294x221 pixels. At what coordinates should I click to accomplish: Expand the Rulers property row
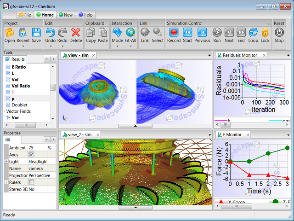6,182
